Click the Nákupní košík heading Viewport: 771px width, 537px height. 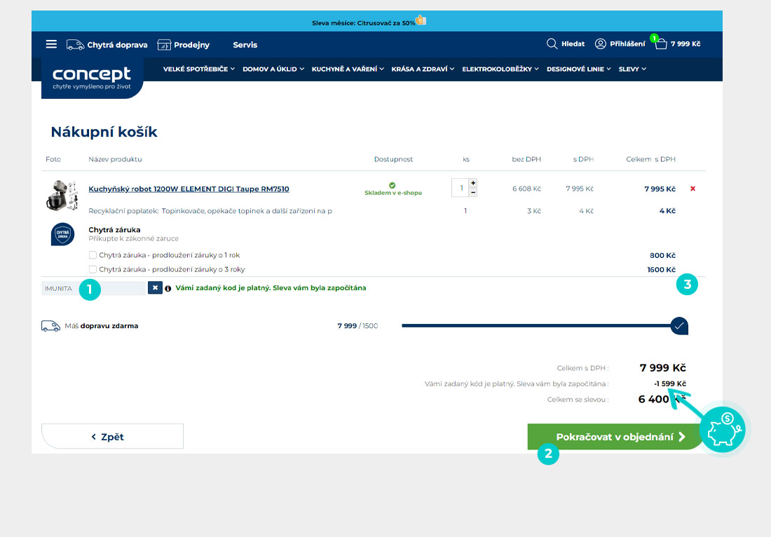(104, 132)
